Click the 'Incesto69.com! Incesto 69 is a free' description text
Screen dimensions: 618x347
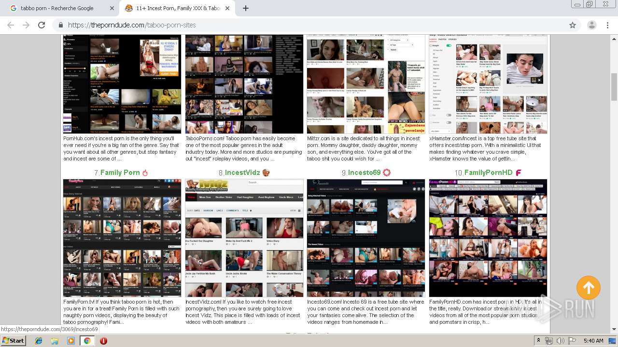365,312
